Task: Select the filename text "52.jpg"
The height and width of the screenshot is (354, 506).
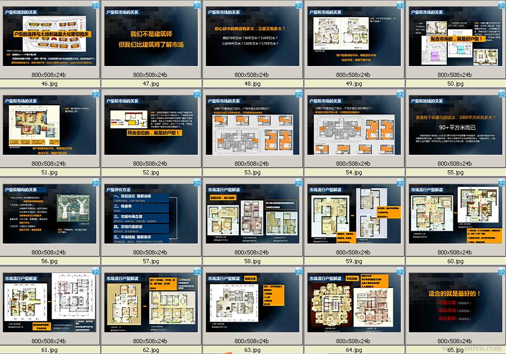Action: pyautogui.click(x=150, y=173)
